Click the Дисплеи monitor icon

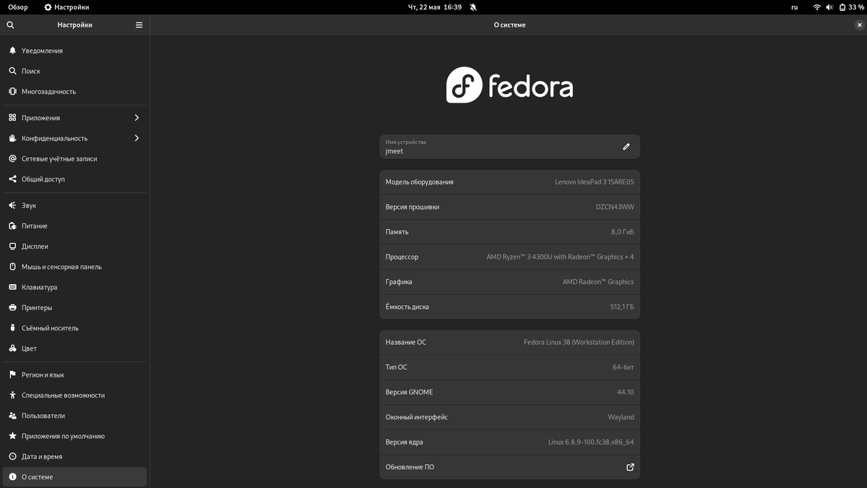12,246
